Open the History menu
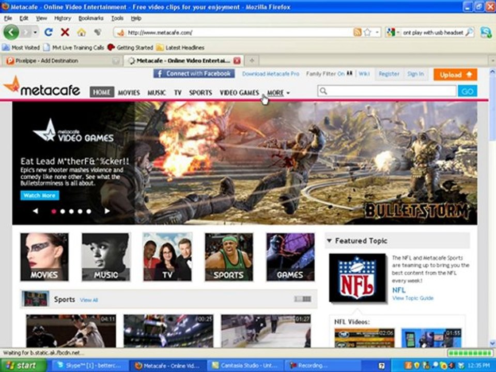Screen dimensions: 496x372 tap(63, 19)
